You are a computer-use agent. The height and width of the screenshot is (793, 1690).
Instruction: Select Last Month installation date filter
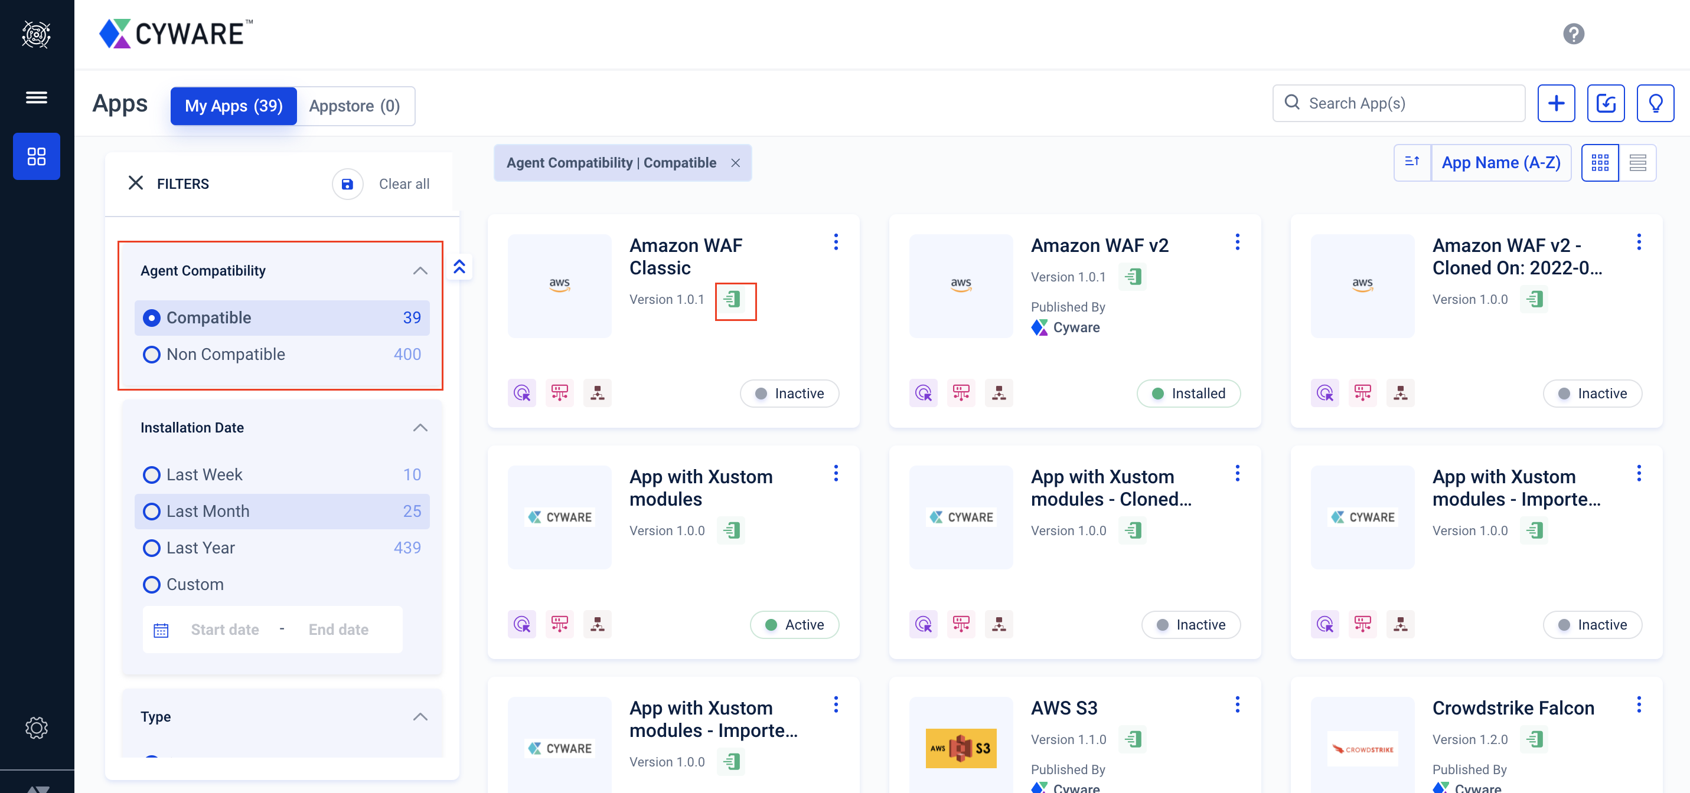pyautogui.click(x=151, y=511)
